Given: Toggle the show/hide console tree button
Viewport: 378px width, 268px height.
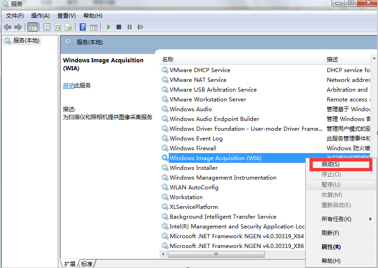Looking at the screenshot, I should pyautogui.click(x=33, y=27).
